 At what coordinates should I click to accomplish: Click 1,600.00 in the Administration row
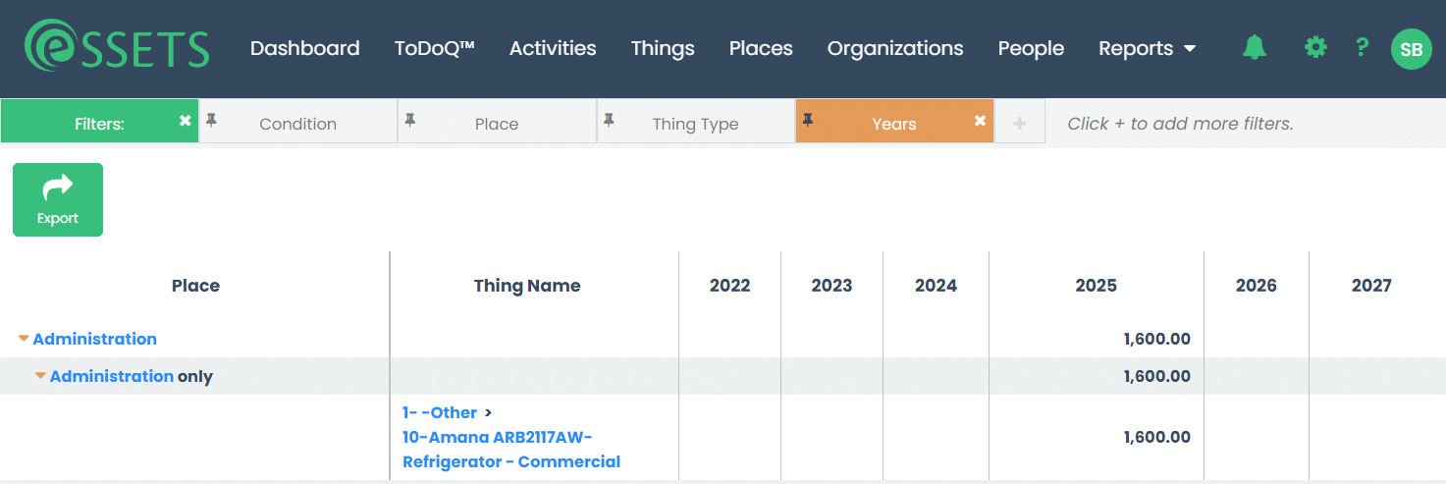(x=1157, y=339)
